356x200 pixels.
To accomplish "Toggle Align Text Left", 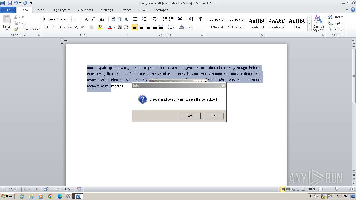I will [x=135, y=27].
